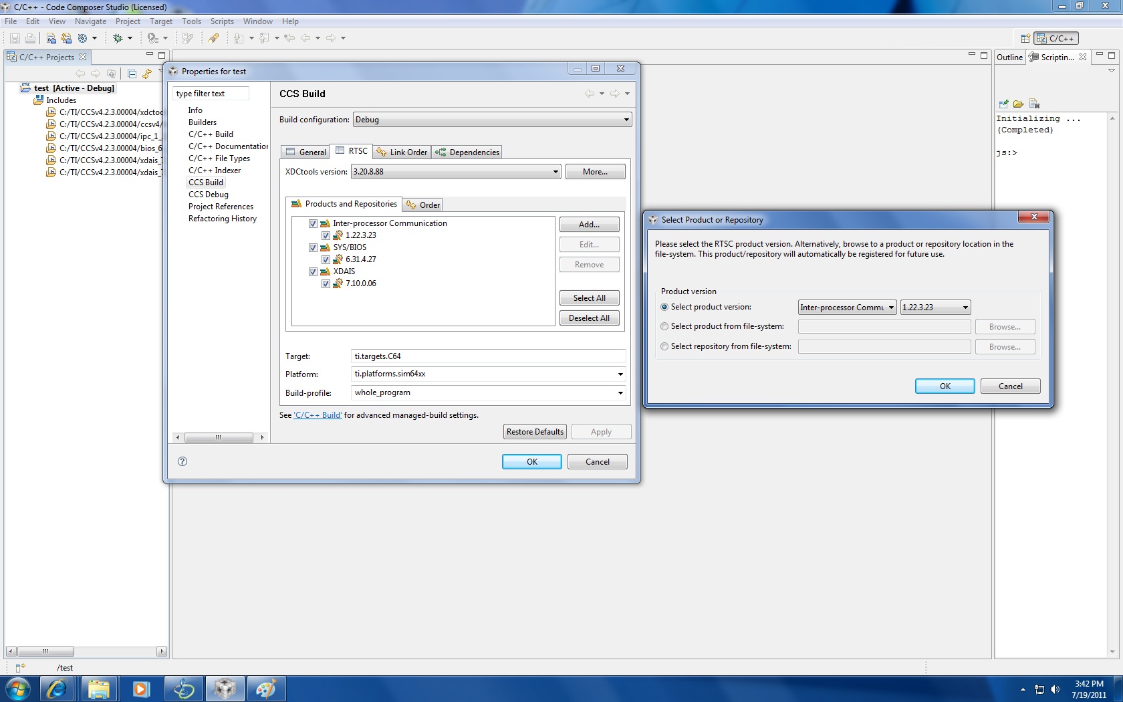This screenshot has height=702, width=1123.
Task: Click the type filter text field
Action: [211, 94]
